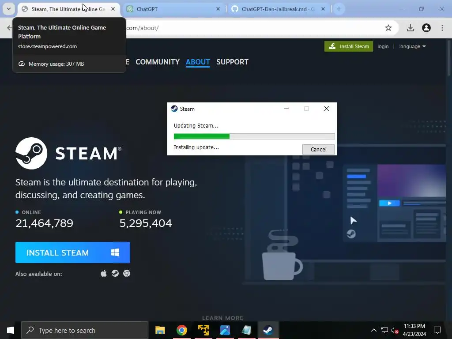Image resolution: width=452 pixels, height=339 pixels.
Task: Open the Chrome profile avatar icon
Action: click(426, 28)
